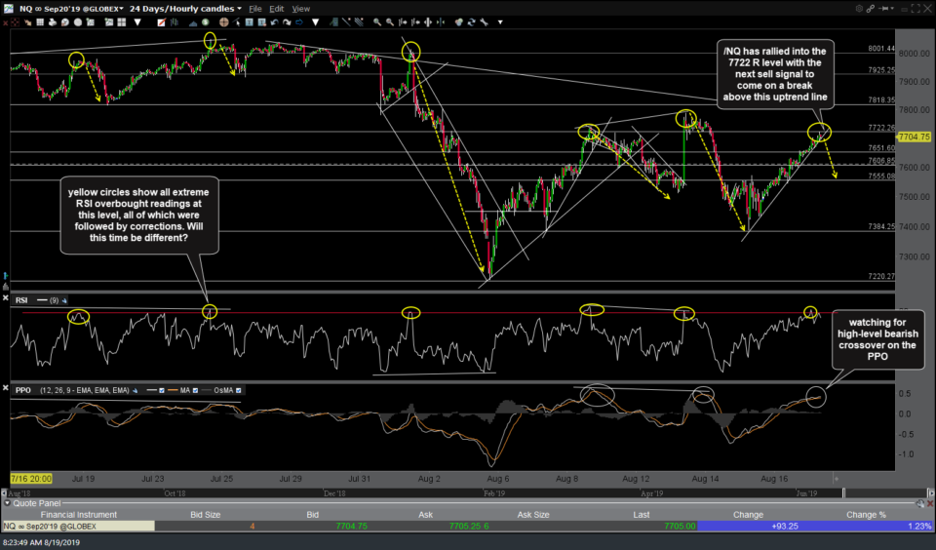Click the first magnifier zoom icon
Viewport: 936px width, 550px height.
pyautogui.click(x=377, y=22)
